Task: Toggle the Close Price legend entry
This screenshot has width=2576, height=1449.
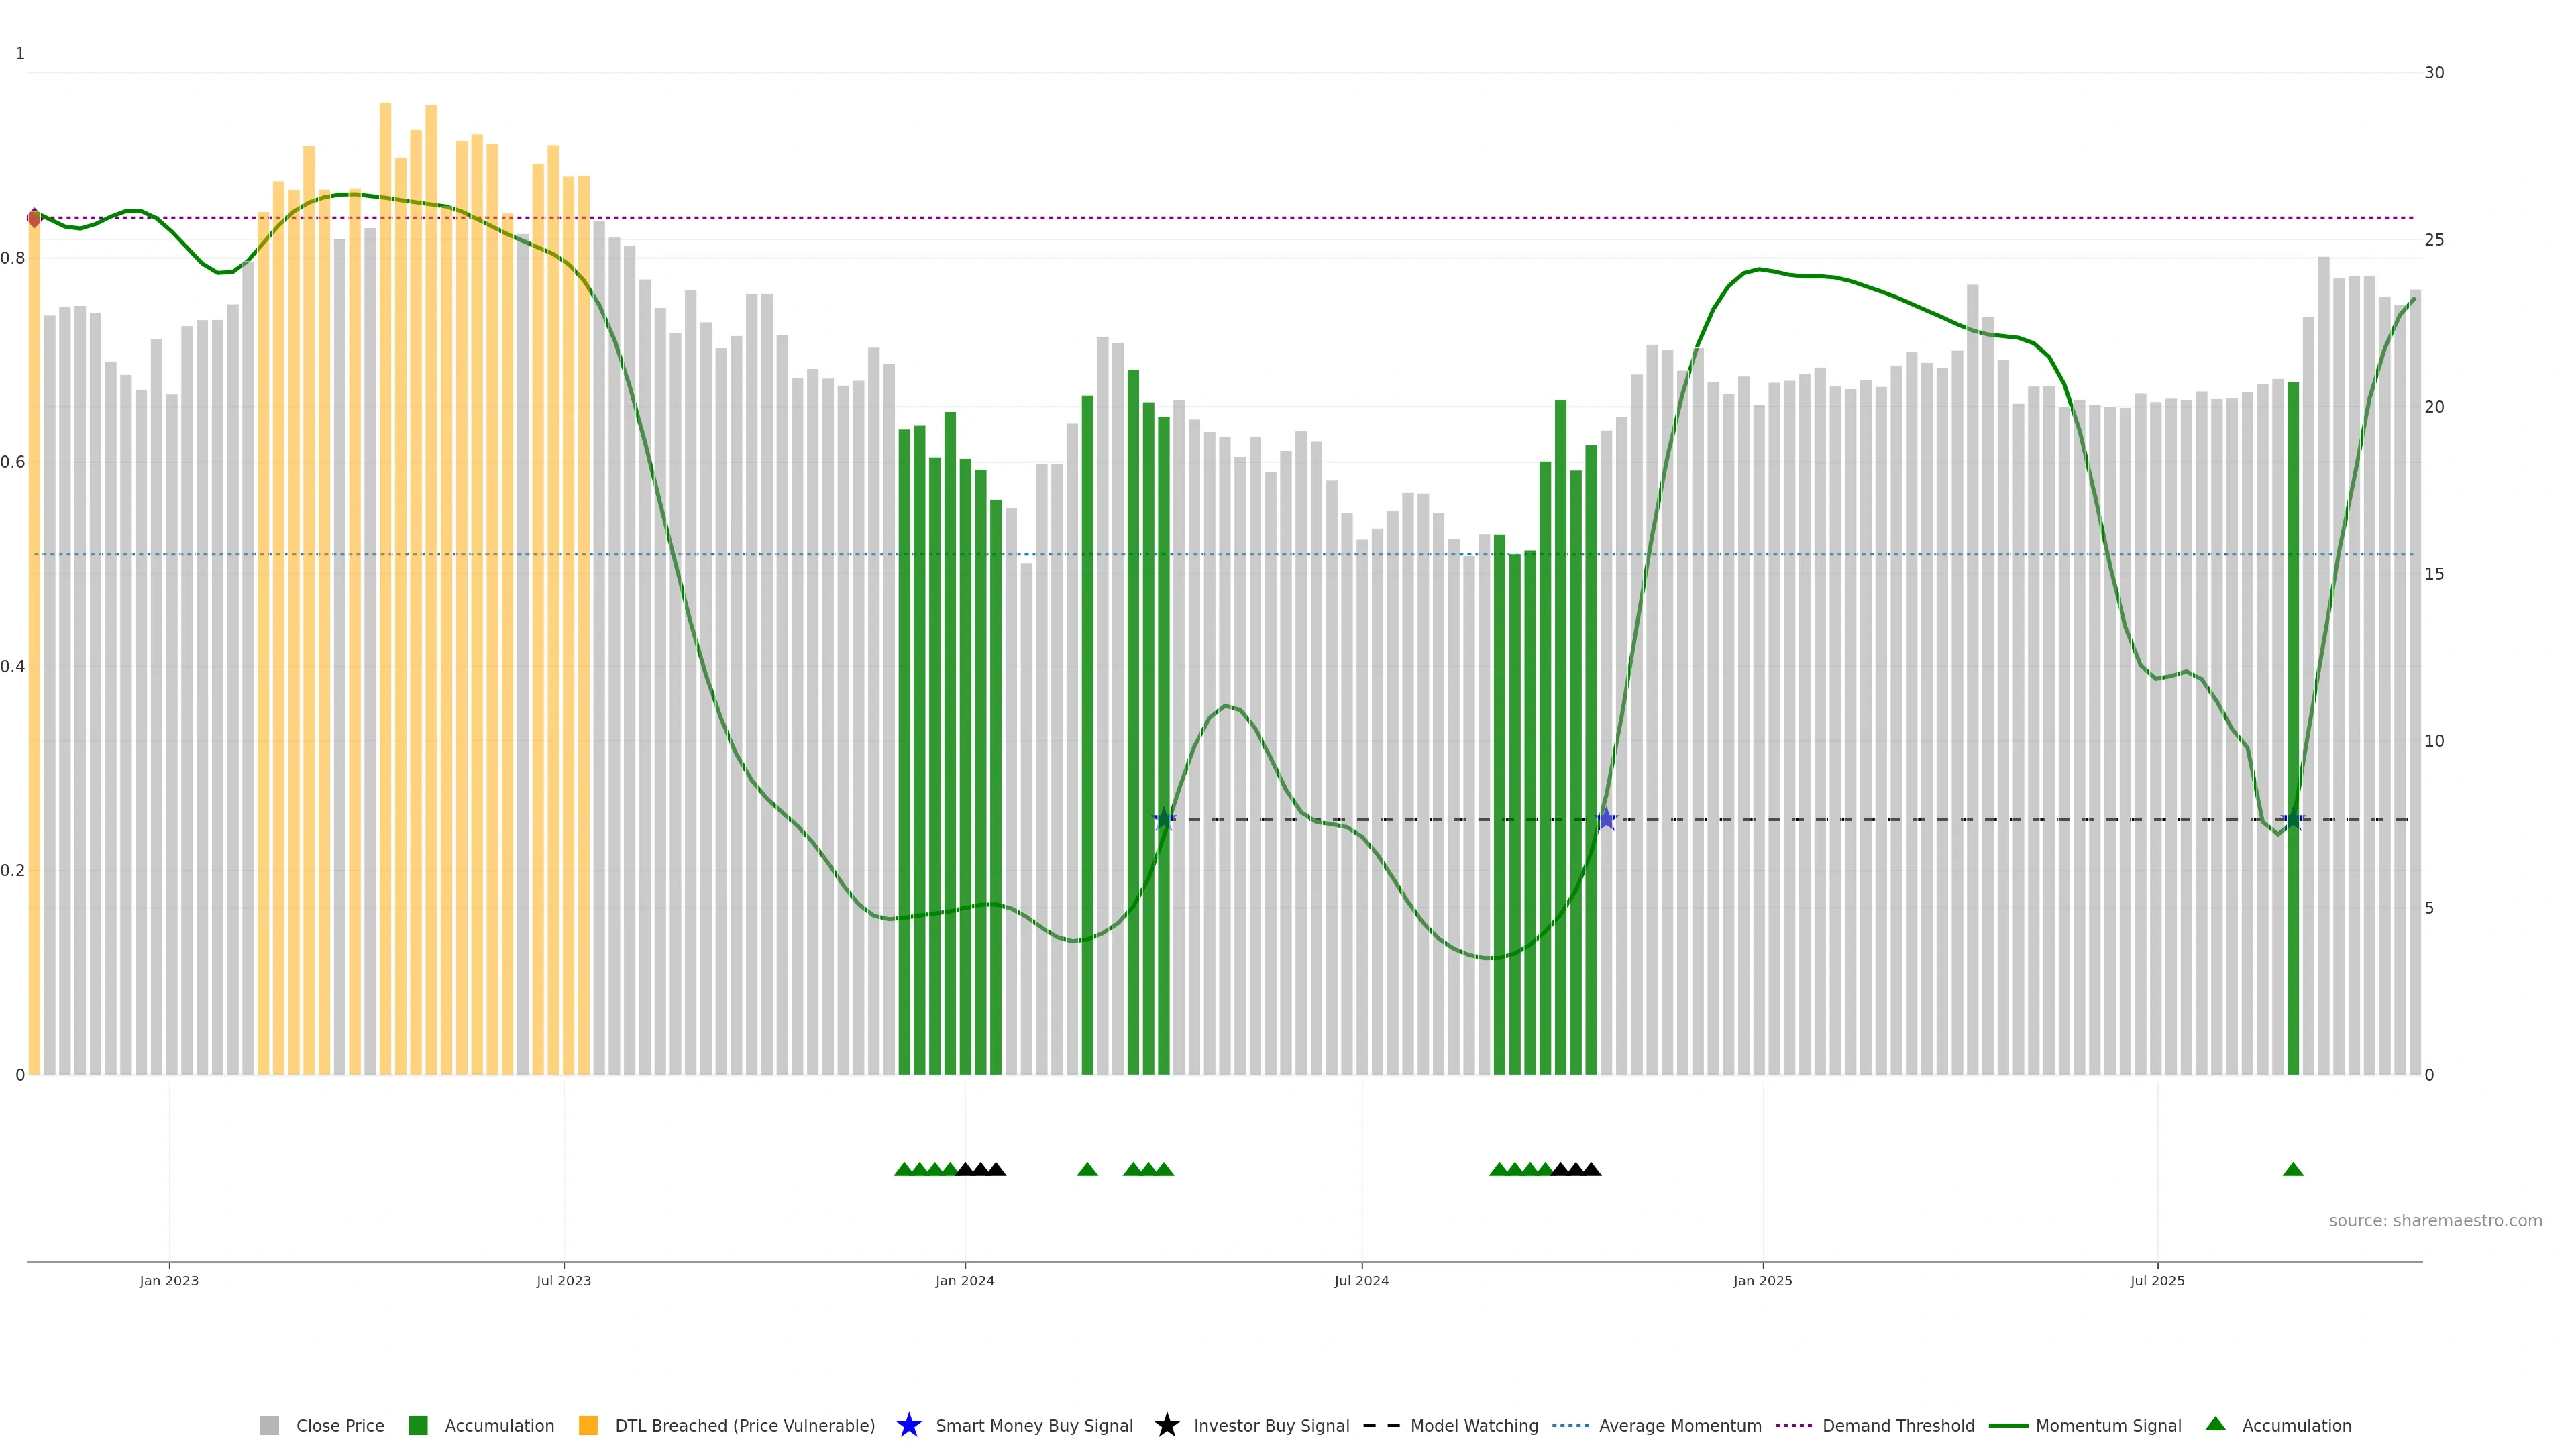Action: (x=339, y=1425)
